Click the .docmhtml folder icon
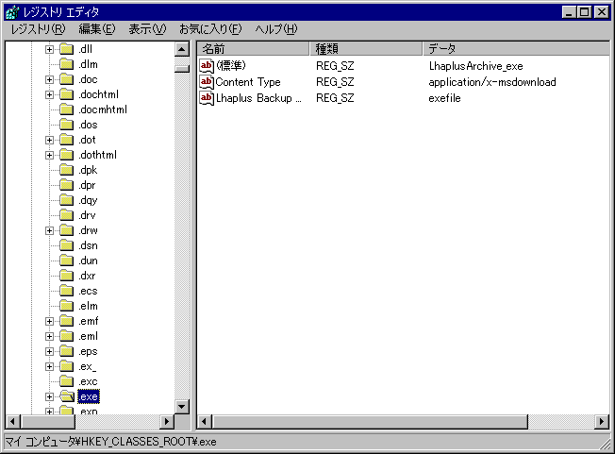 click(x=67, y=109)
